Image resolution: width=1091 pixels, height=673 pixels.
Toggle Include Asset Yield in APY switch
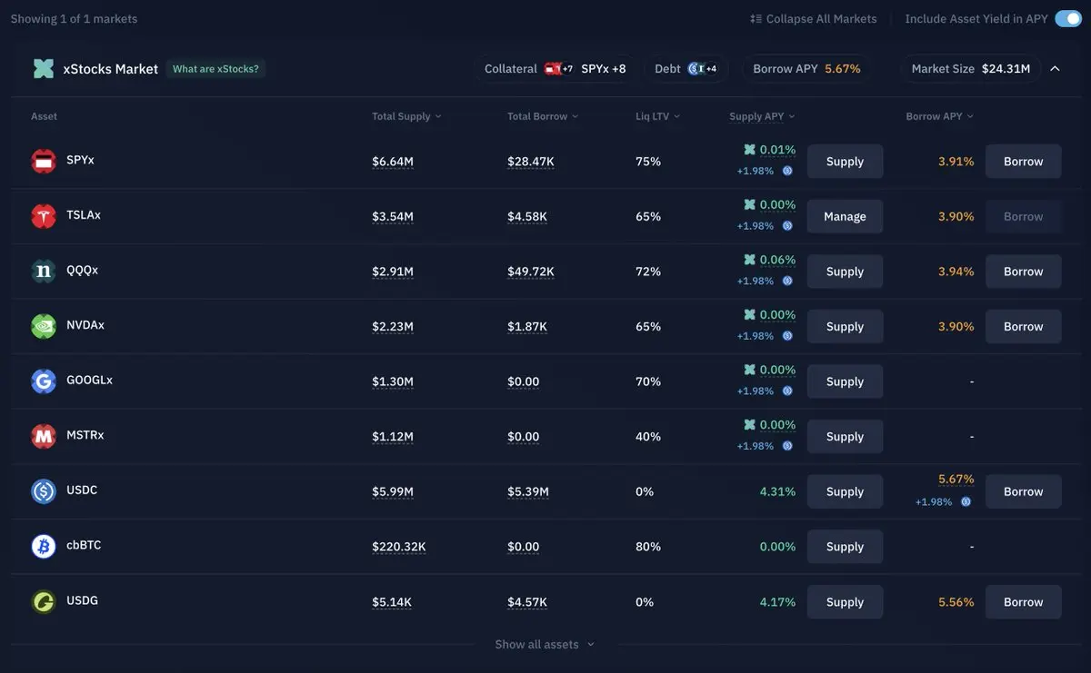[x=1067, y=19]
